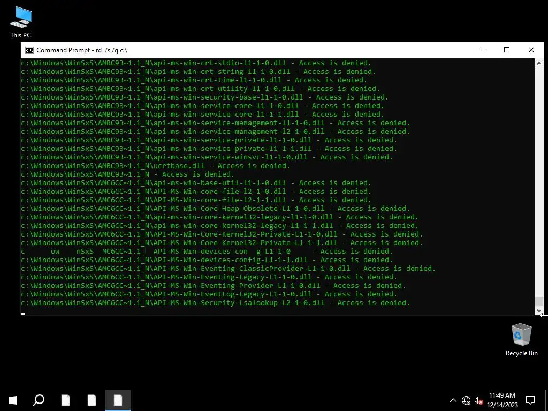Viewport: 548px width, 411px height.
Task: Open the Windows Start menu
Action: [13, 400]
